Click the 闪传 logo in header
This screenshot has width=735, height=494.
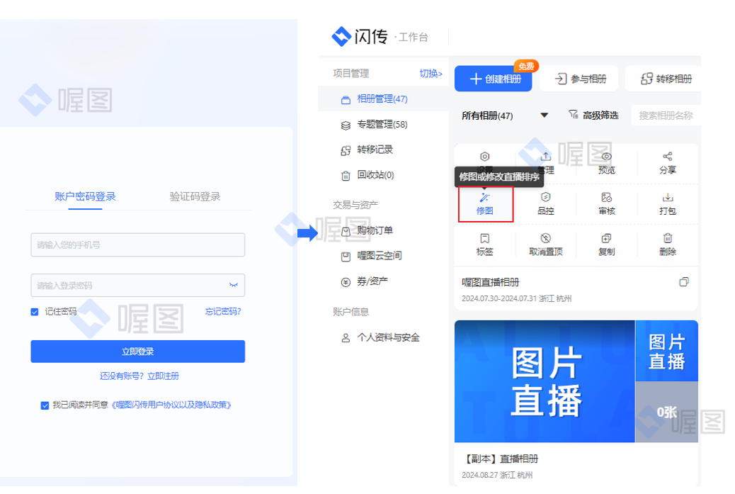(x=360, y=36)
